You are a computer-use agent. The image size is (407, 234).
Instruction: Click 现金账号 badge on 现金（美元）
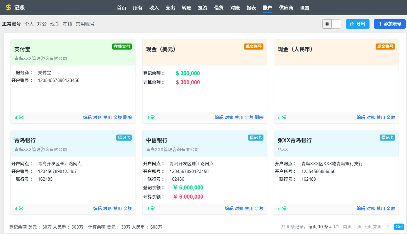point(254,47)
